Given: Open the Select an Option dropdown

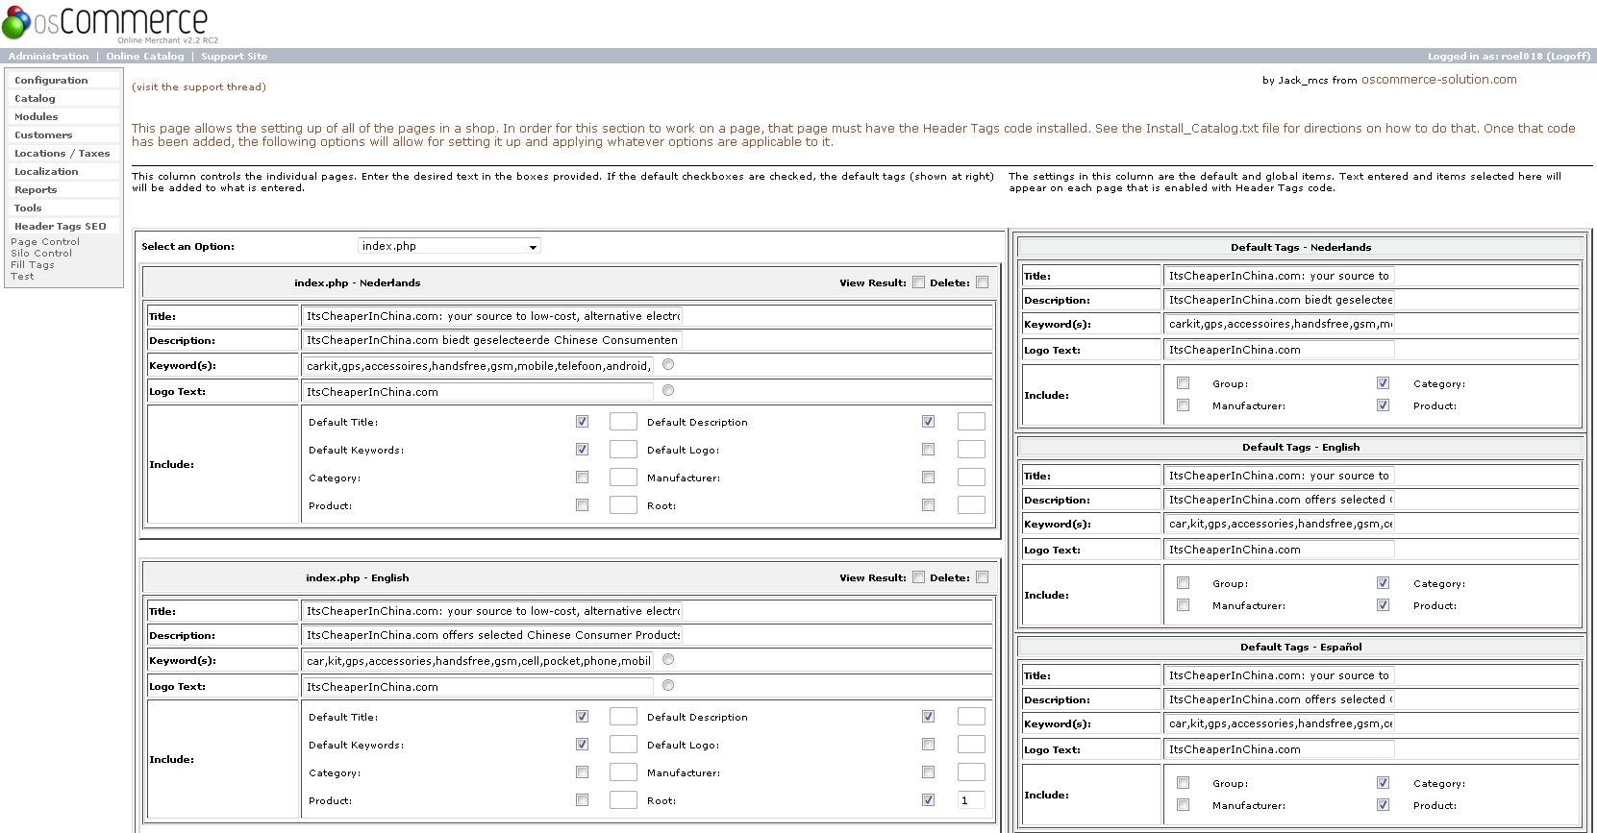Looking at the screenshot, I should click(449, 246).
